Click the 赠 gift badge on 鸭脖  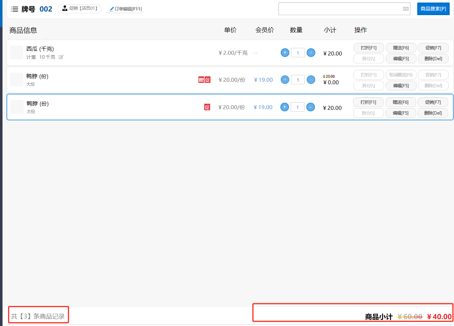201,80
